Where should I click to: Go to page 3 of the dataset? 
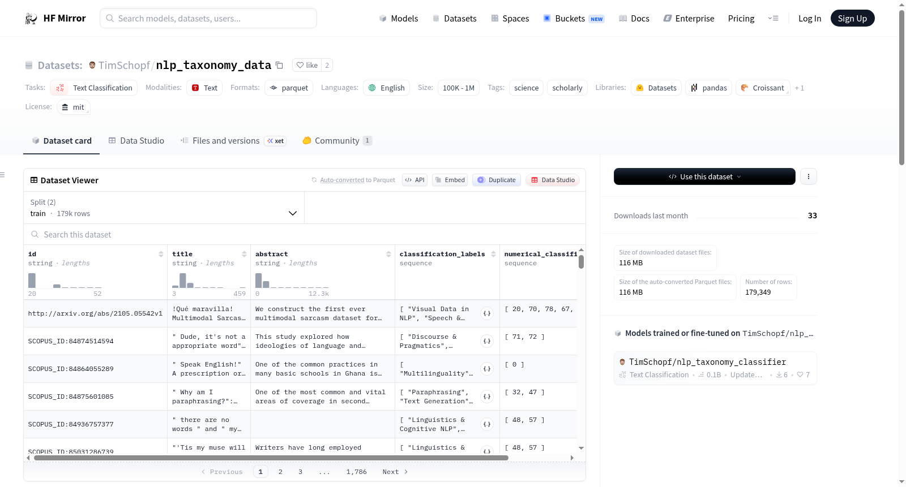pos(300,472)
